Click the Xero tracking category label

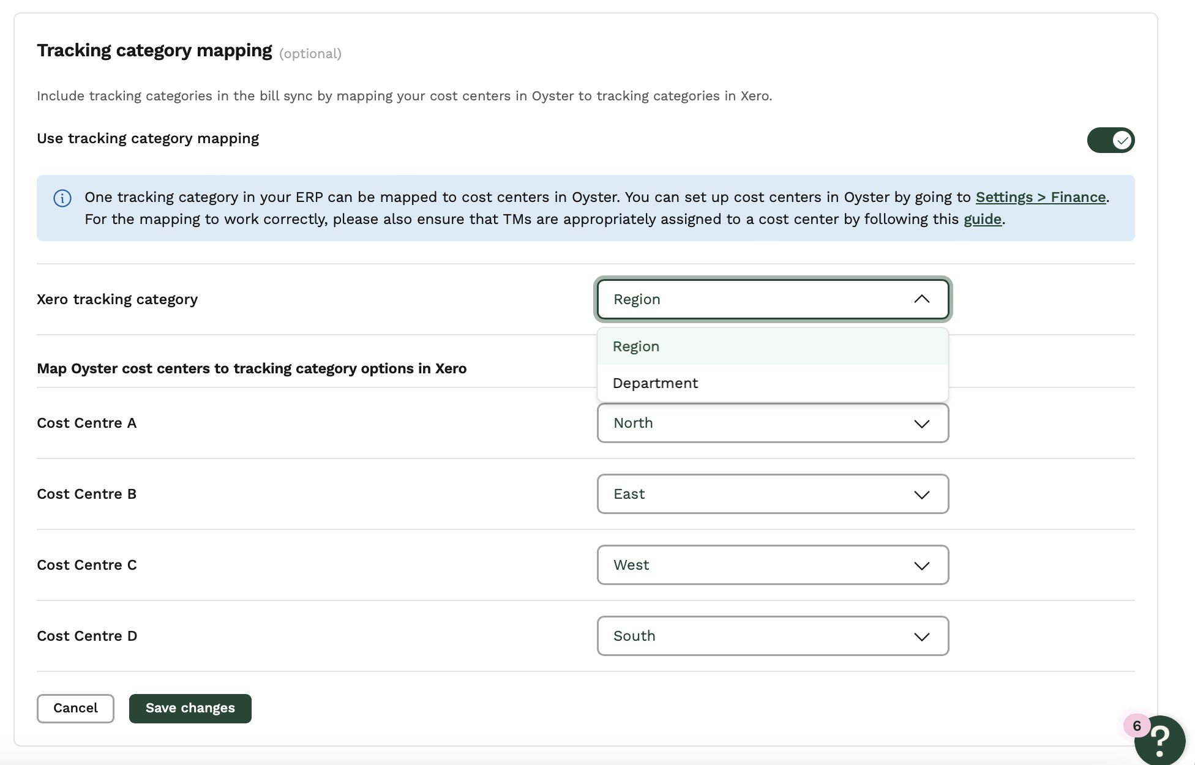click(117, 299)
